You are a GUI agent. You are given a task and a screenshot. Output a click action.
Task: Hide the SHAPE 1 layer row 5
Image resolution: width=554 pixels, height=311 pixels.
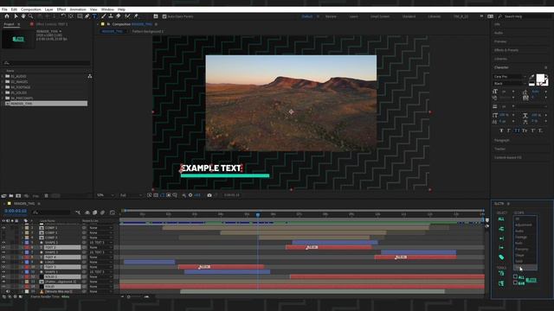click(x=3, y=243)
